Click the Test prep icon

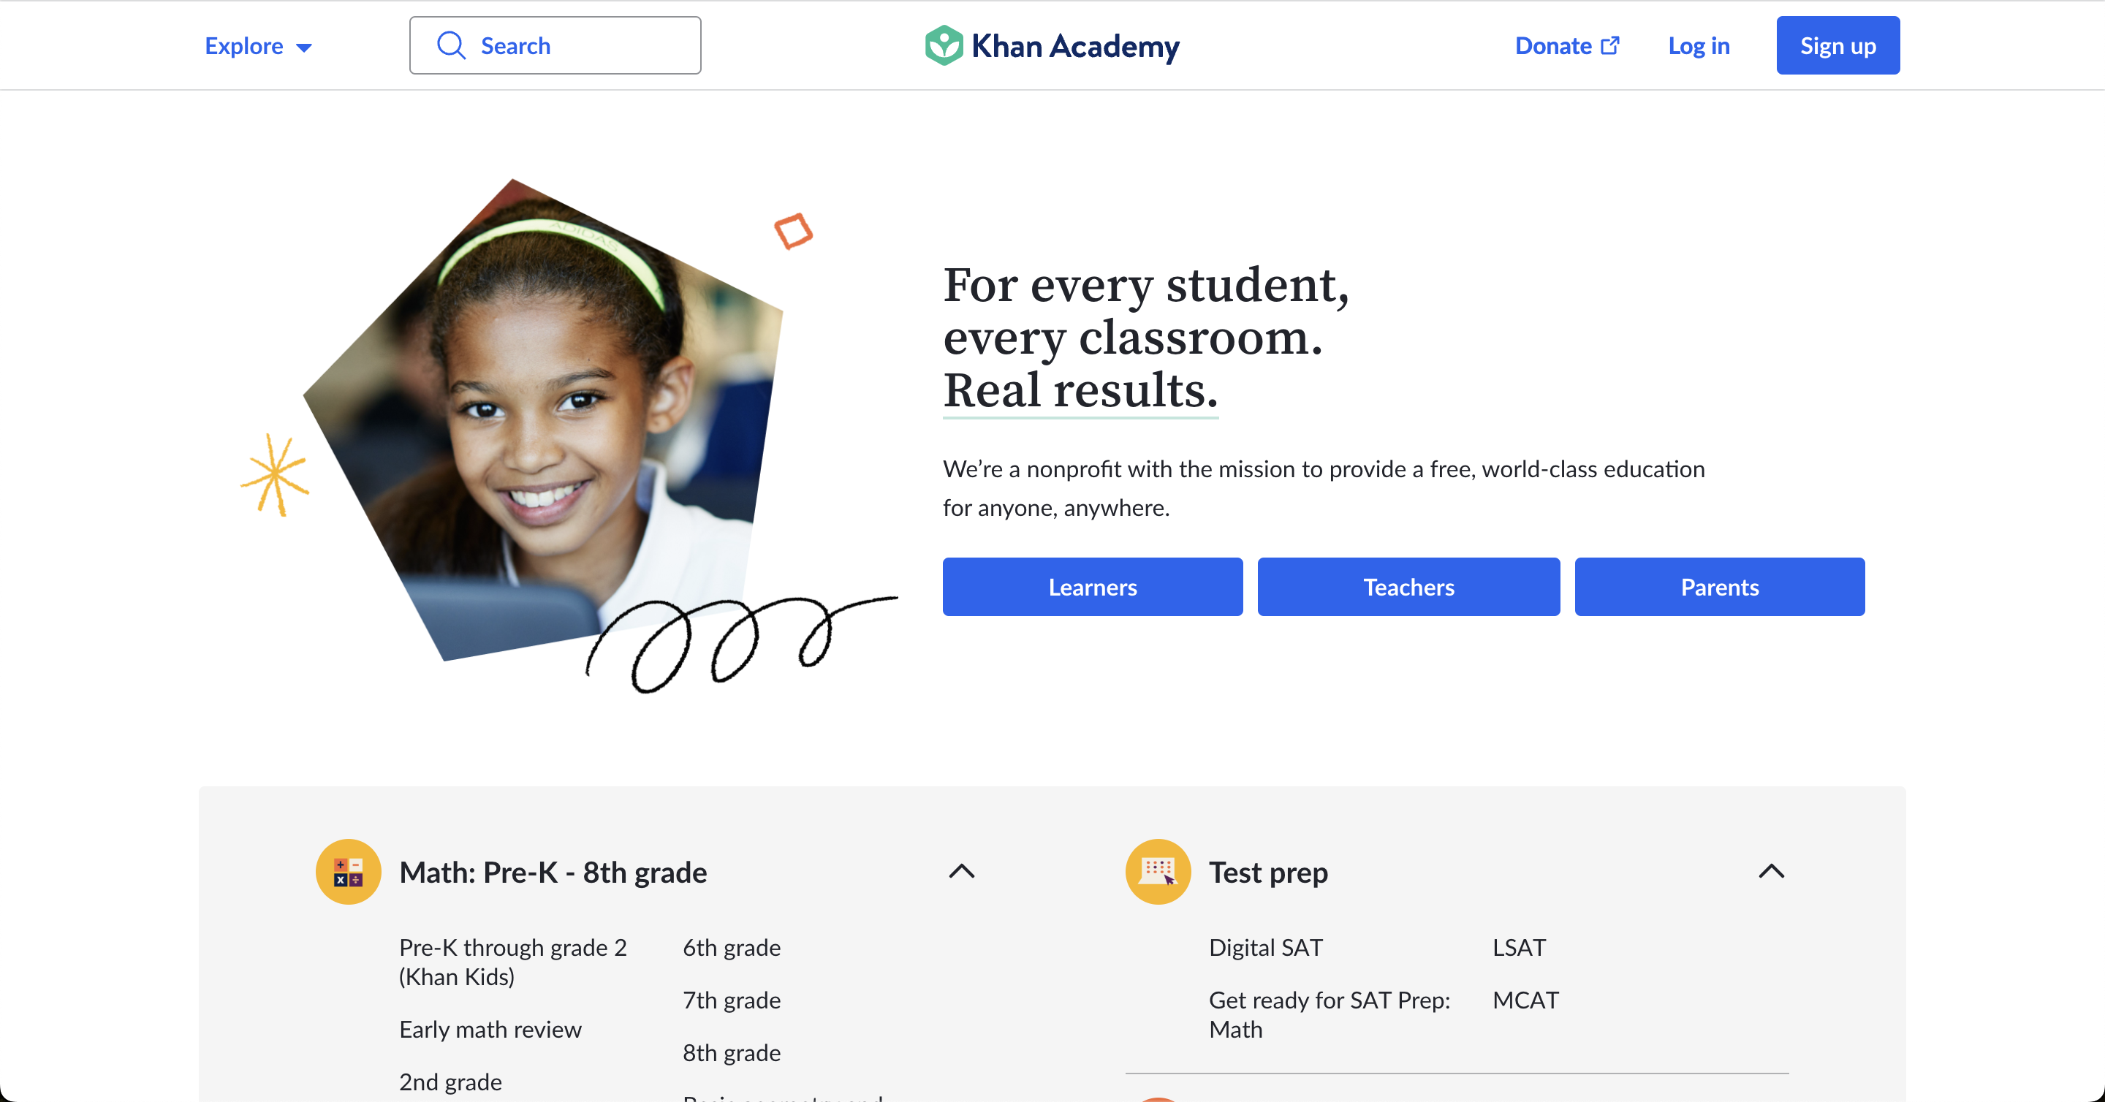pos(1158,872)
